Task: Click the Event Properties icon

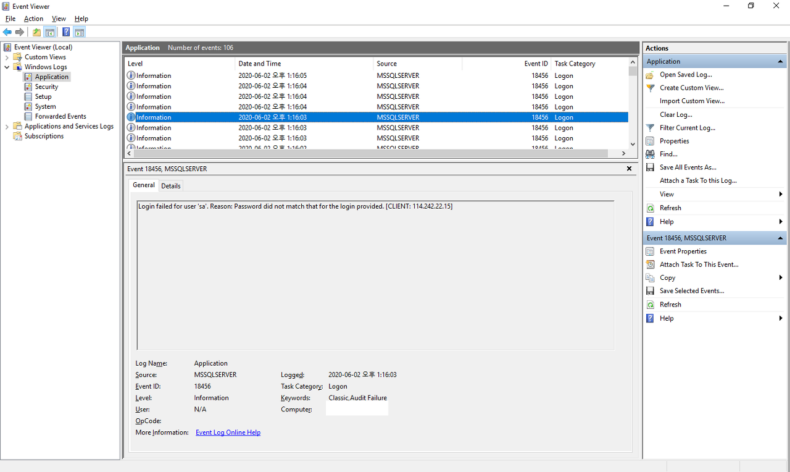Action: [x=650, y=251]
